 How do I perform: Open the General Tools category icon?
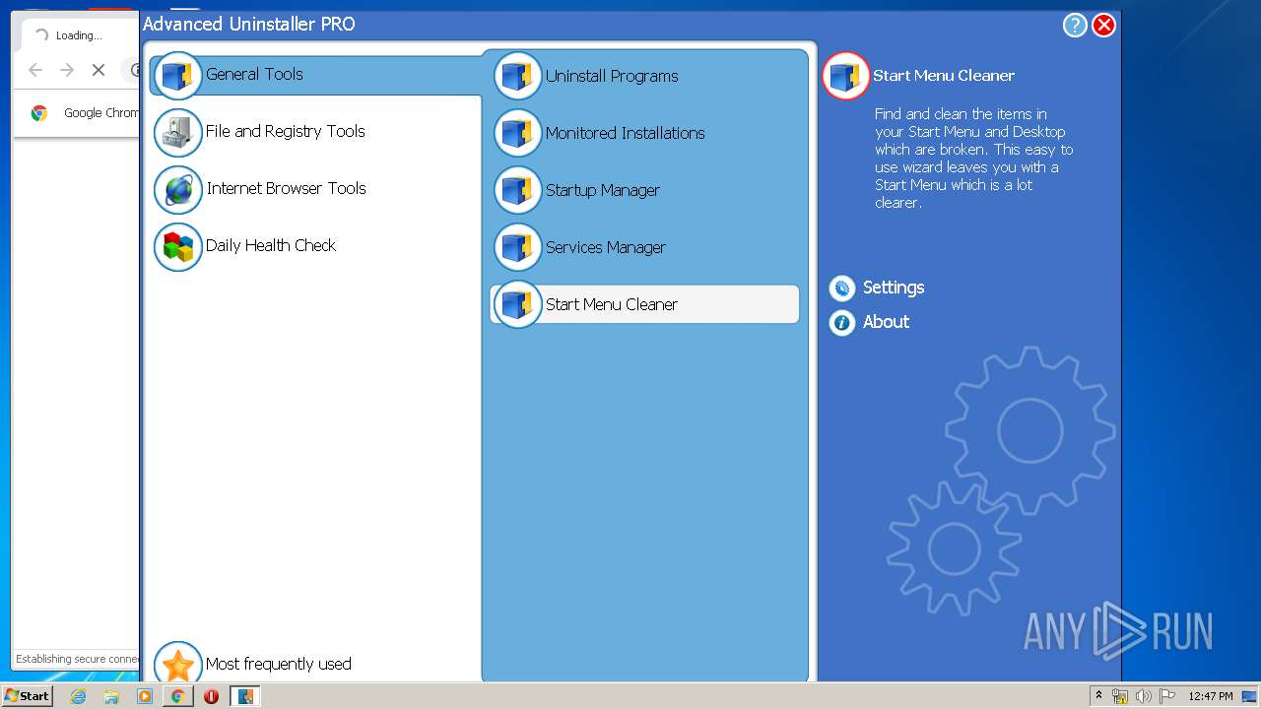pyautogui.click(x=178, y=76)
